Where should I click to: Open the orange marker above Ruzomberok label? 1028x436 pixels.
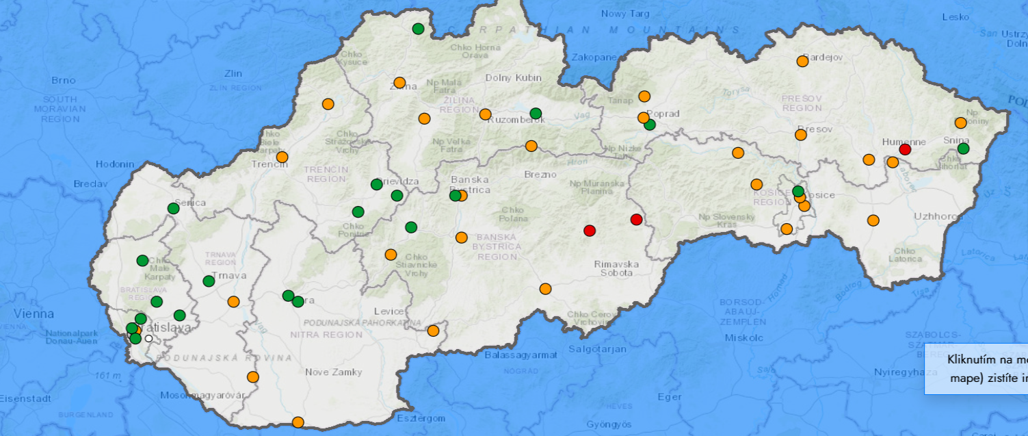485,114
